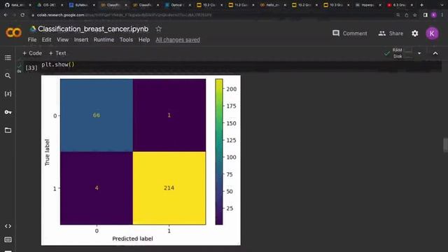
Task: Open the Colab settings gear
Action: click(415, 34)
